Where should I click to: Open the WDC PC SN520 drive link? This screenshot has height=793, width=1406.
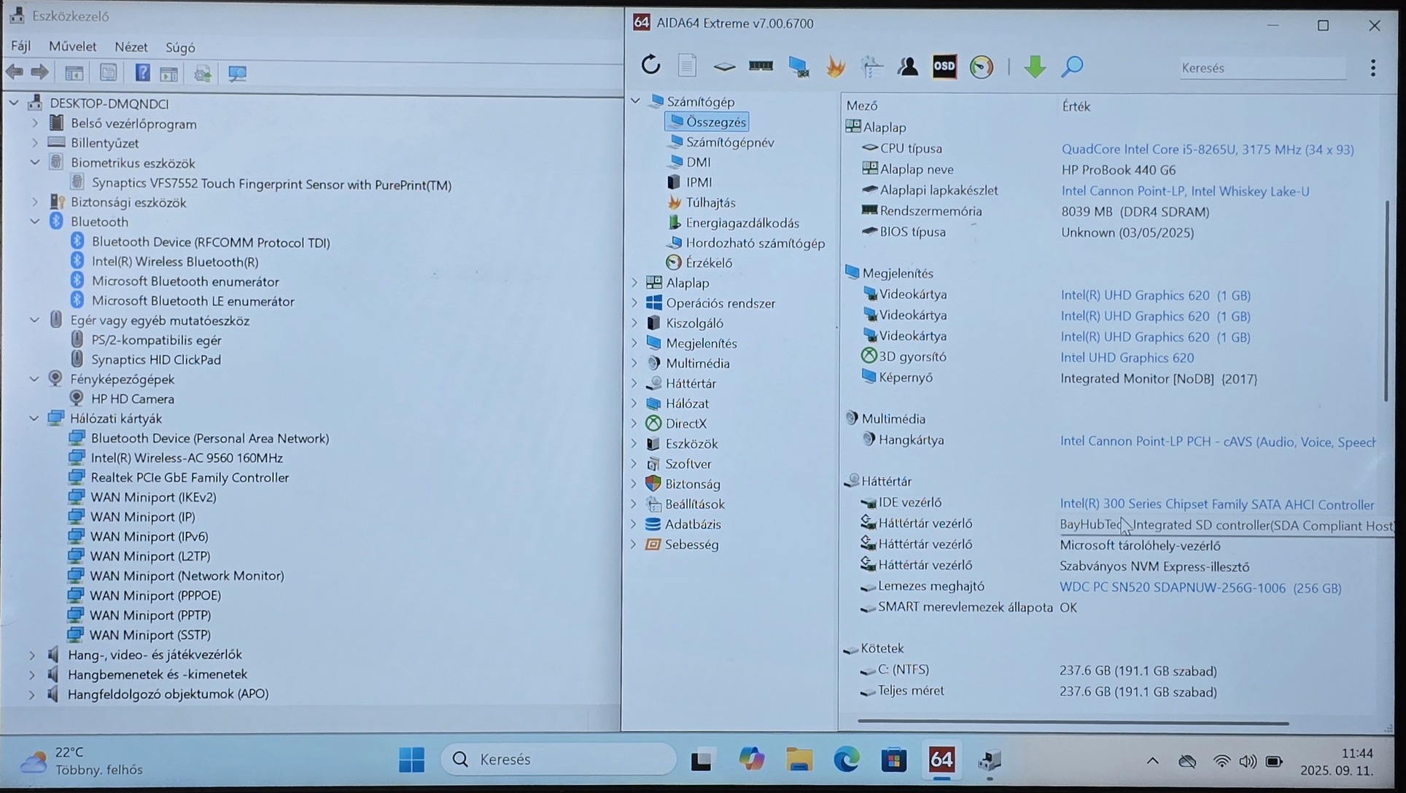pyautogui.click(x=1200, y=588)
